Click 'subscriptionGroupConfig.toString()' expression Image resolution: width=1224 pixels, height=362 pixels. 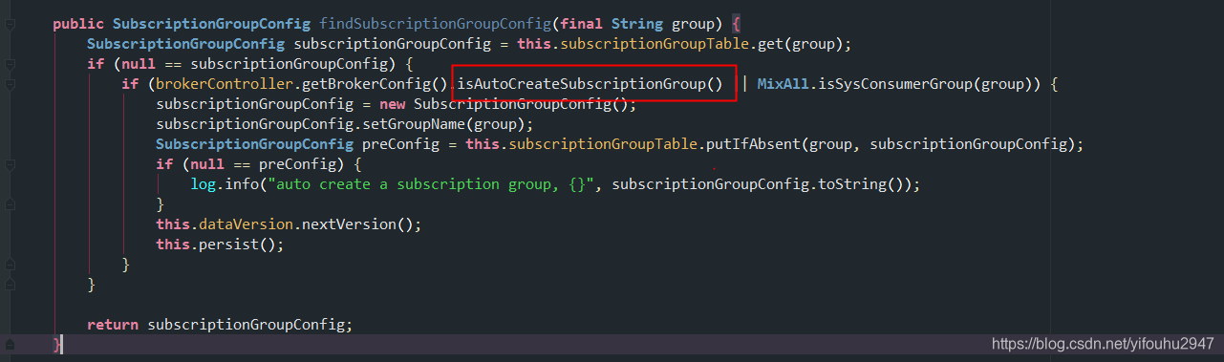[x=757, y=184]
